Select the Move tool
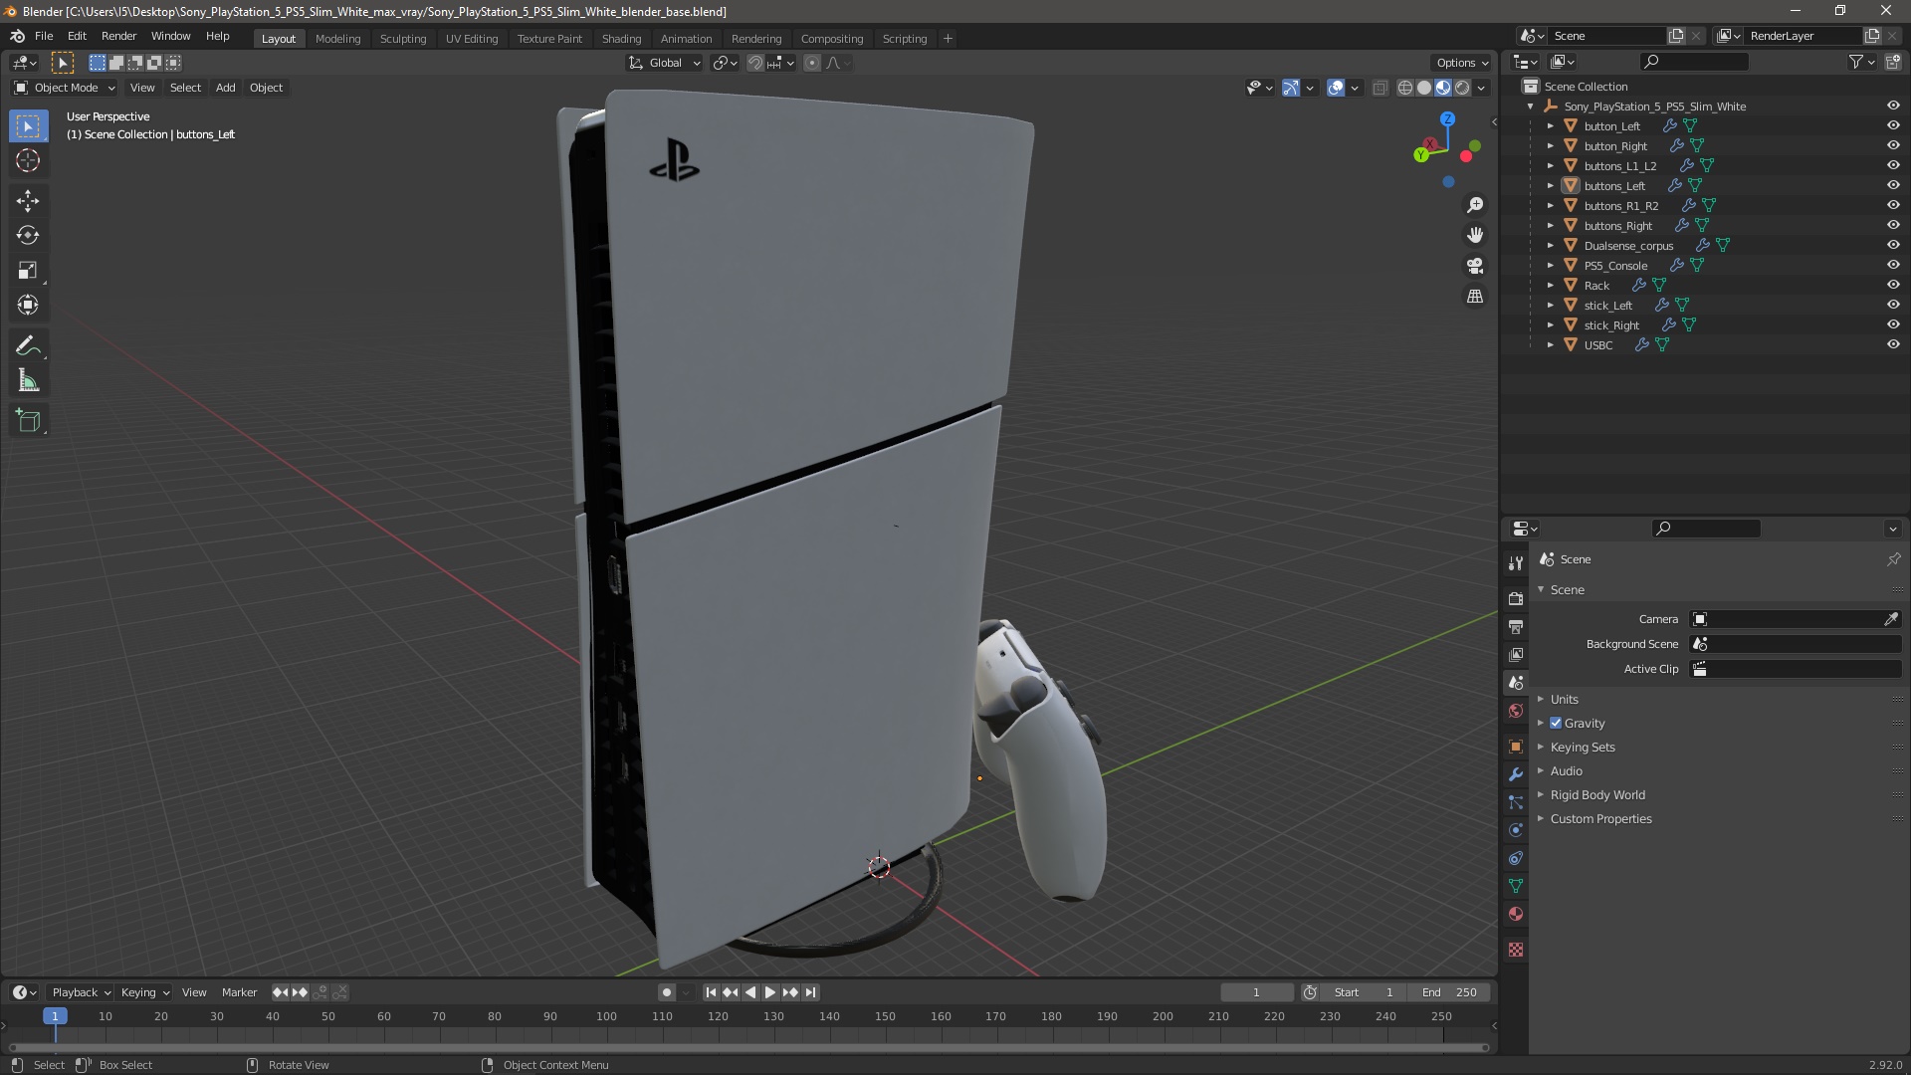This screenshot has width=1911, height=1075. [x=28, y=201]
